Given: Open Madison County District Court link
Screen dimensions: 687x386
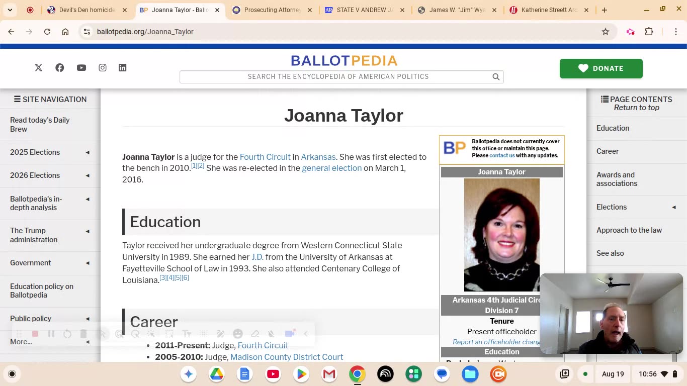Looking at the screenshot, I should (287, 357).
